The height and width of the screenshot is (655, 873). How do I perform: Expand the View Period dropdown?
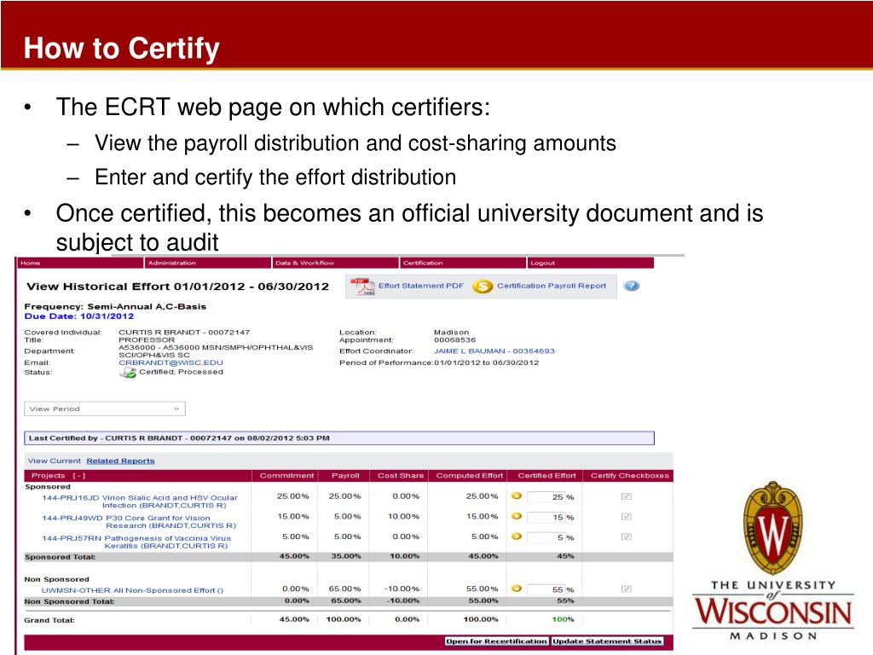(x=105, y=409)
